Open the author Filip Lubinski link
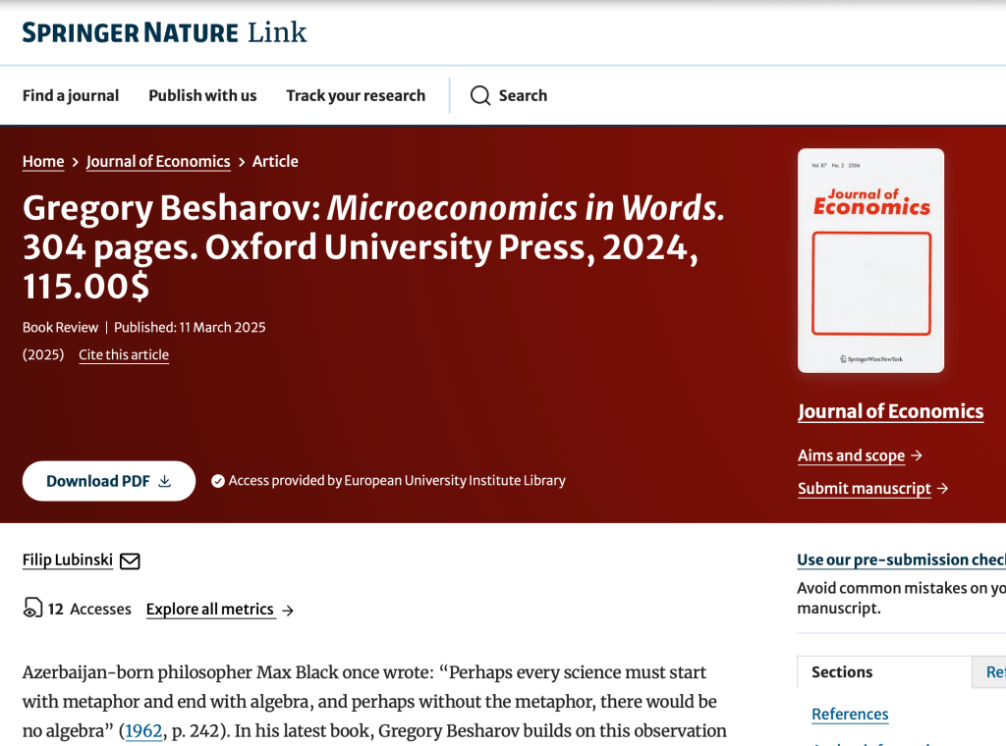Screen dimensions: 1006x746 [68, 560]
